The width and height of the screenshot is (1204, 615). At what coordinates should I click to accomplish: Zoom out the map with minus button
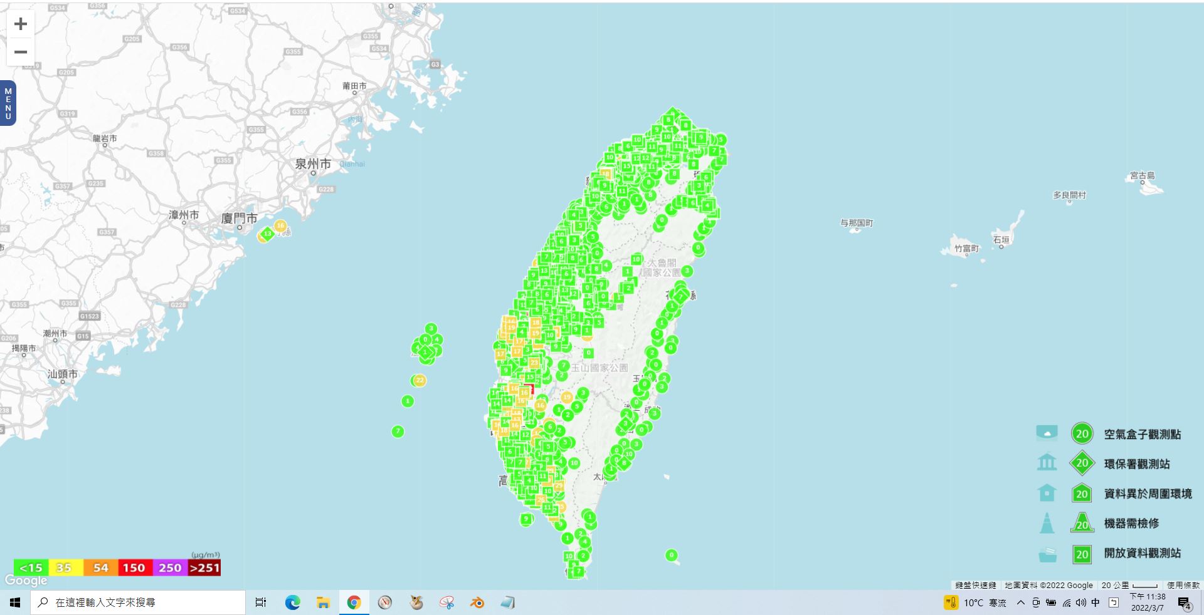click(x=21, y=52)
